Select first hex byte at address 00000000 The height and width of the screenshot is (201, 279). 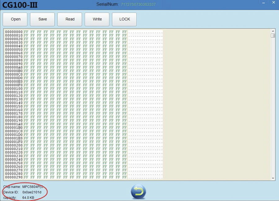pyautogui.click(x=26, y=32)
